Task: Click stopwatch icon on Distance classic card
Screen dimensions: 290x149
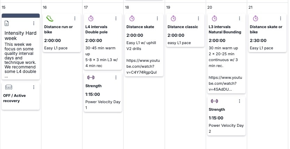Action: 173,18
